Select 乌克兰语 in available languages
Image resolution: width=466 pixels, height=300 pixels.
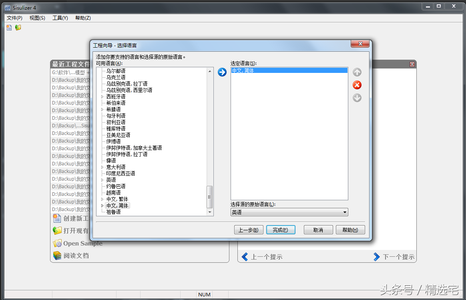[116, 77]
